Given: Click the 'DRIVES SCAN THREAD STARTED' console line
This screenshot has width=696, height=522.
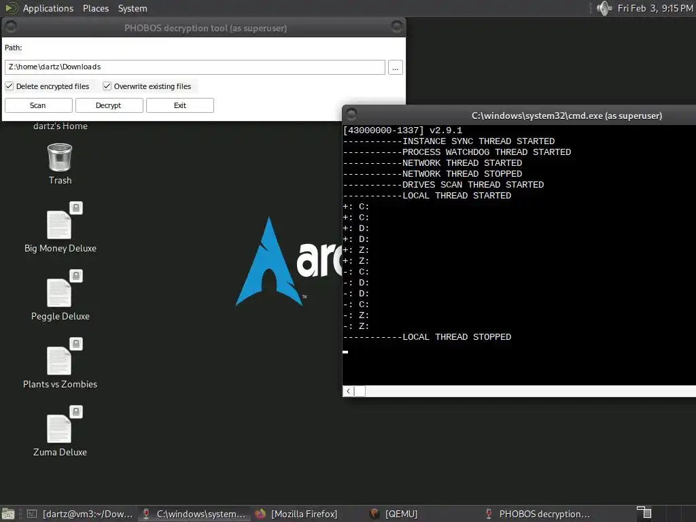Looking at the screenshot, I should click(443, 185).
